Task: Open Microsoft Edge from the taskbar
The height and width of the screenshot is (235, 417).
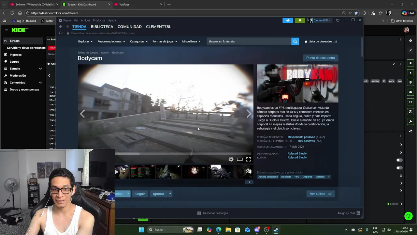Action: (219, 230)
